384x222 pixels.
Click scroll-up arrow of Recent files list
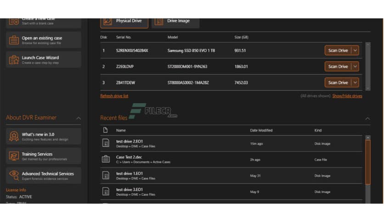(368, 138)
